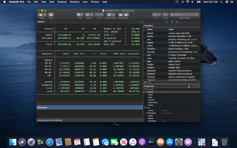Open the Data menu

point(52,2)
